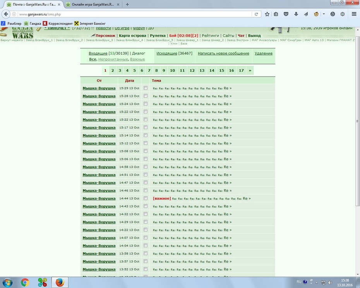Click the Выход logout link

pos(254,36)
